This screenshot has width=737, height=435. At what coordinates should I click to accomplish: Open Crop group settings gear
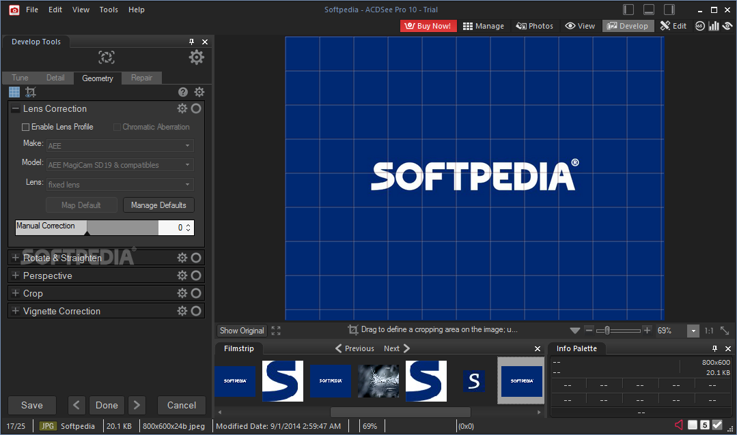click(x=182, y=293)
